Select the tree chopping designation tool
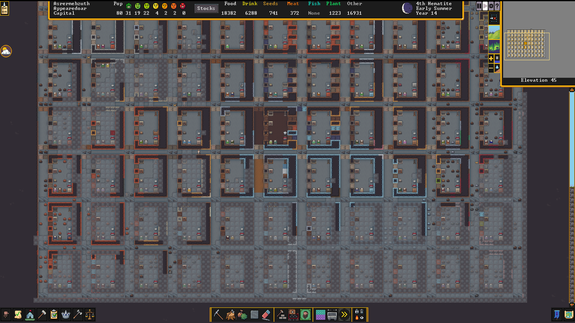Viewport: 575px width, 323px height. click(x=230, y=315)
